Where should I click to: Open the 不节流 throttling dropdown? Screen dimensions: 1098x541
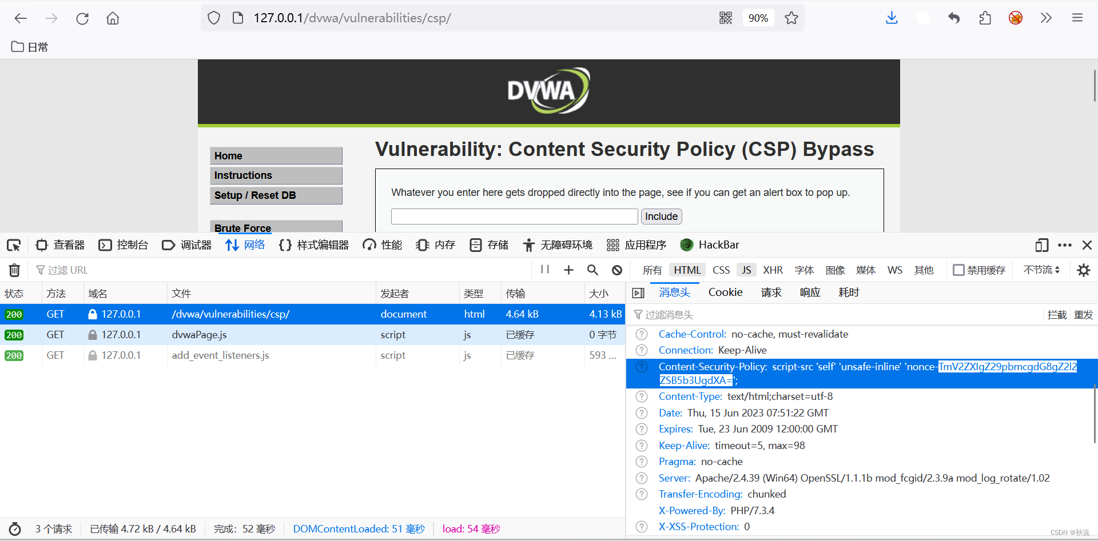(x=1041, y=270)
